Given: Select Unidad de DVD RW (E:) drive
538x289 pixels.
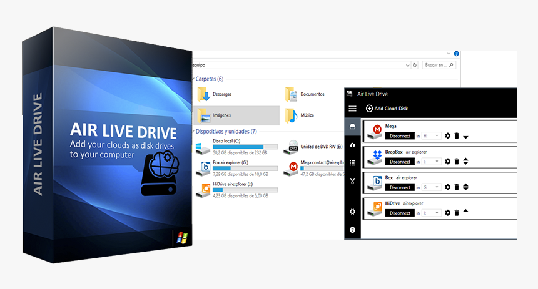Looking at the screenshot, I should click(x=313, y=147).
